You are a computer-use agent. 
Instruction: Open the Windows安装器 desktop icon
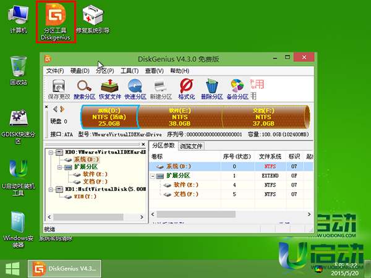click(18, 229)
